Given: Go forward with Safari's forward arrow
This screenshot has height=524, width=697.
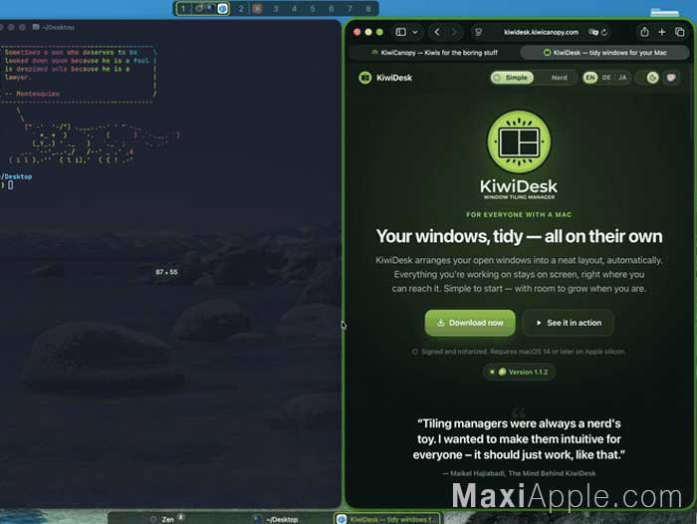Looking at the screenshot, I should (x=454, y=32).
